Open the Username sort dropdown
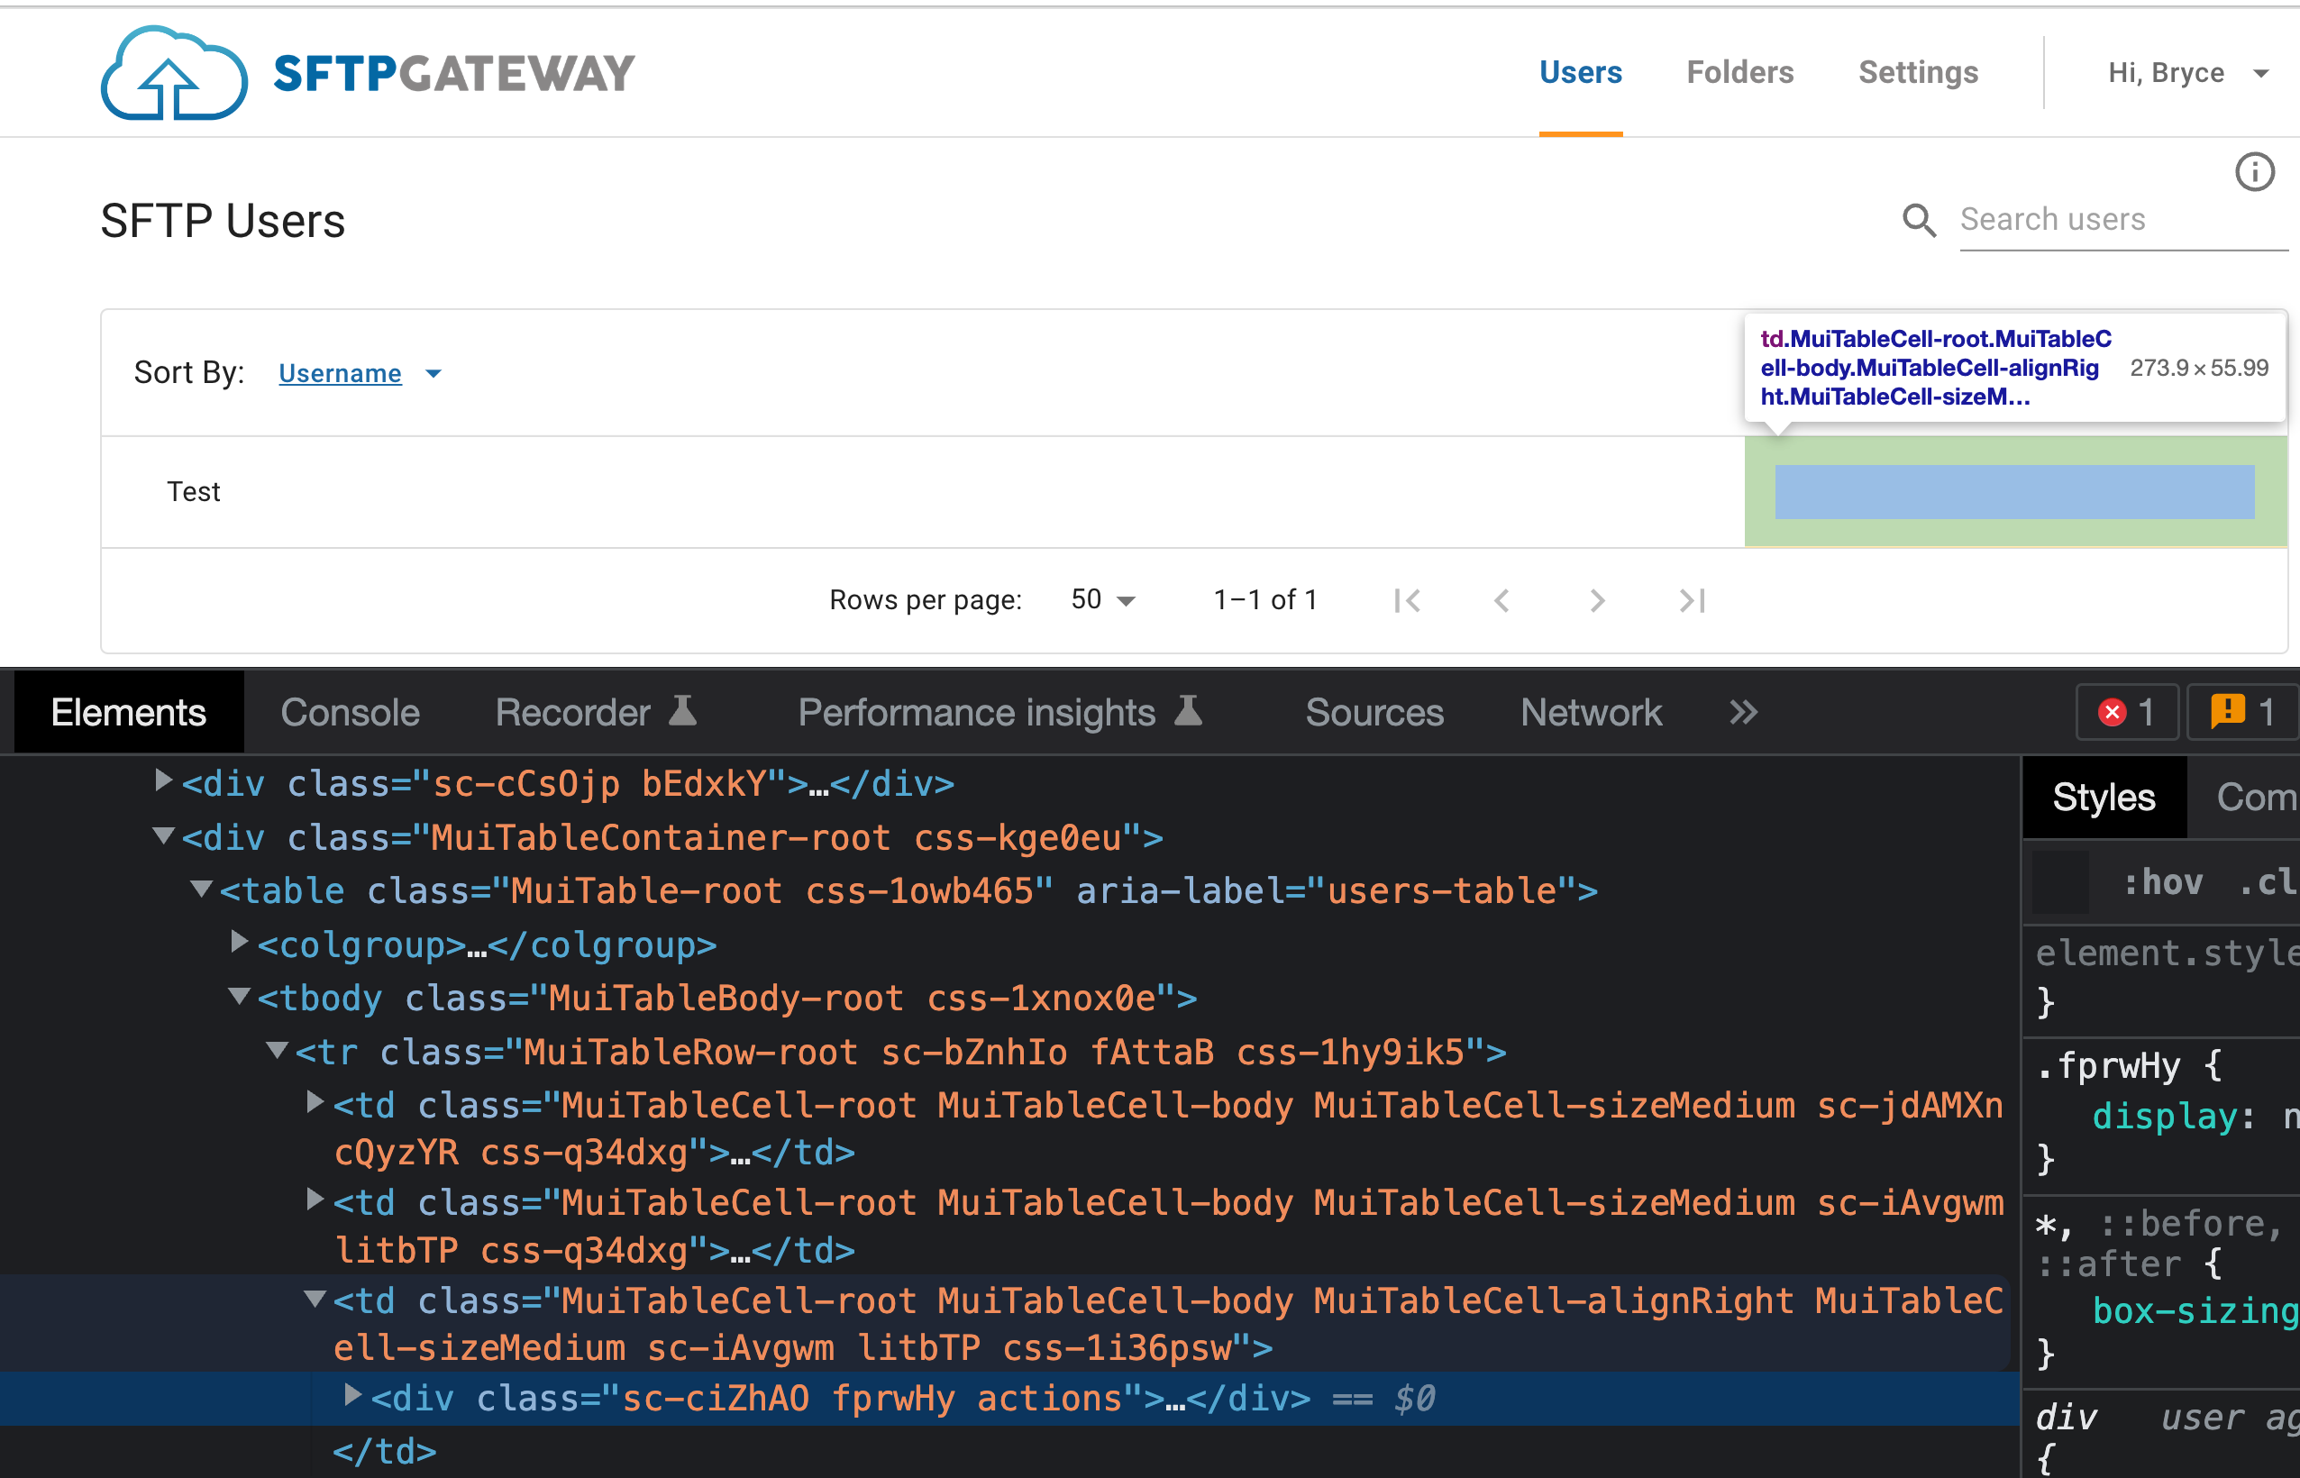The width and height of the screenshot is (2300, 1478). coord(360,373)
